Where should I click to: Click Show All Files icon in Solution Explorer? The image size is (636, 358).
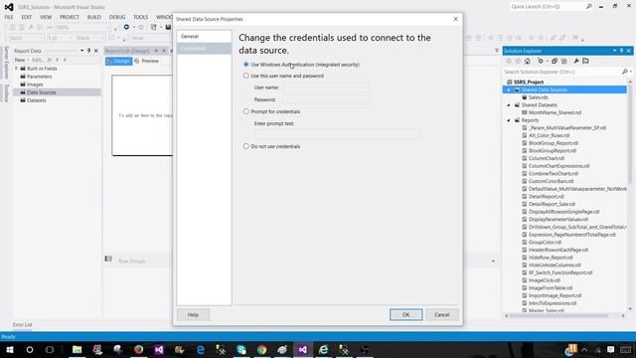[x=563, y=61]
